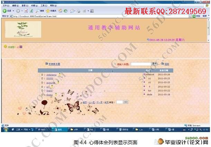This screenshot has height=147, width=211.
Task: Open taskbar item 回收站
Action: click(124, 130)
